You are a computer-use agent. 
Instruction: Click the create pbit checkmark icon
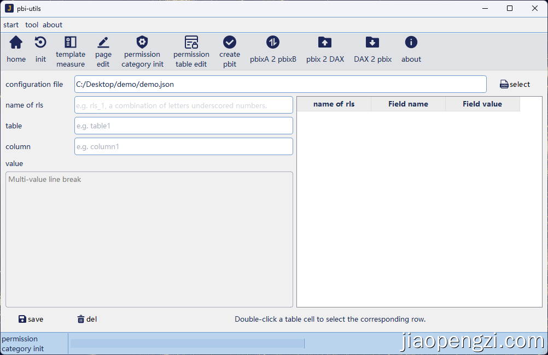[x=230, y=43]
